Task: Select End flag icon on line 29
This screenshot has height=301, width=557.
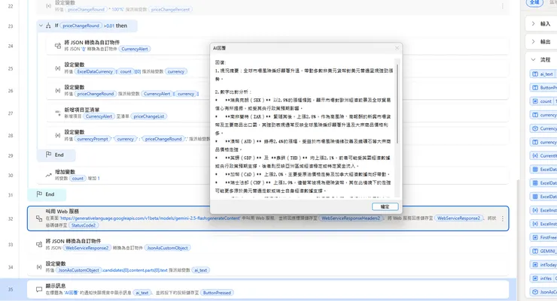Action: coord(49,155)
